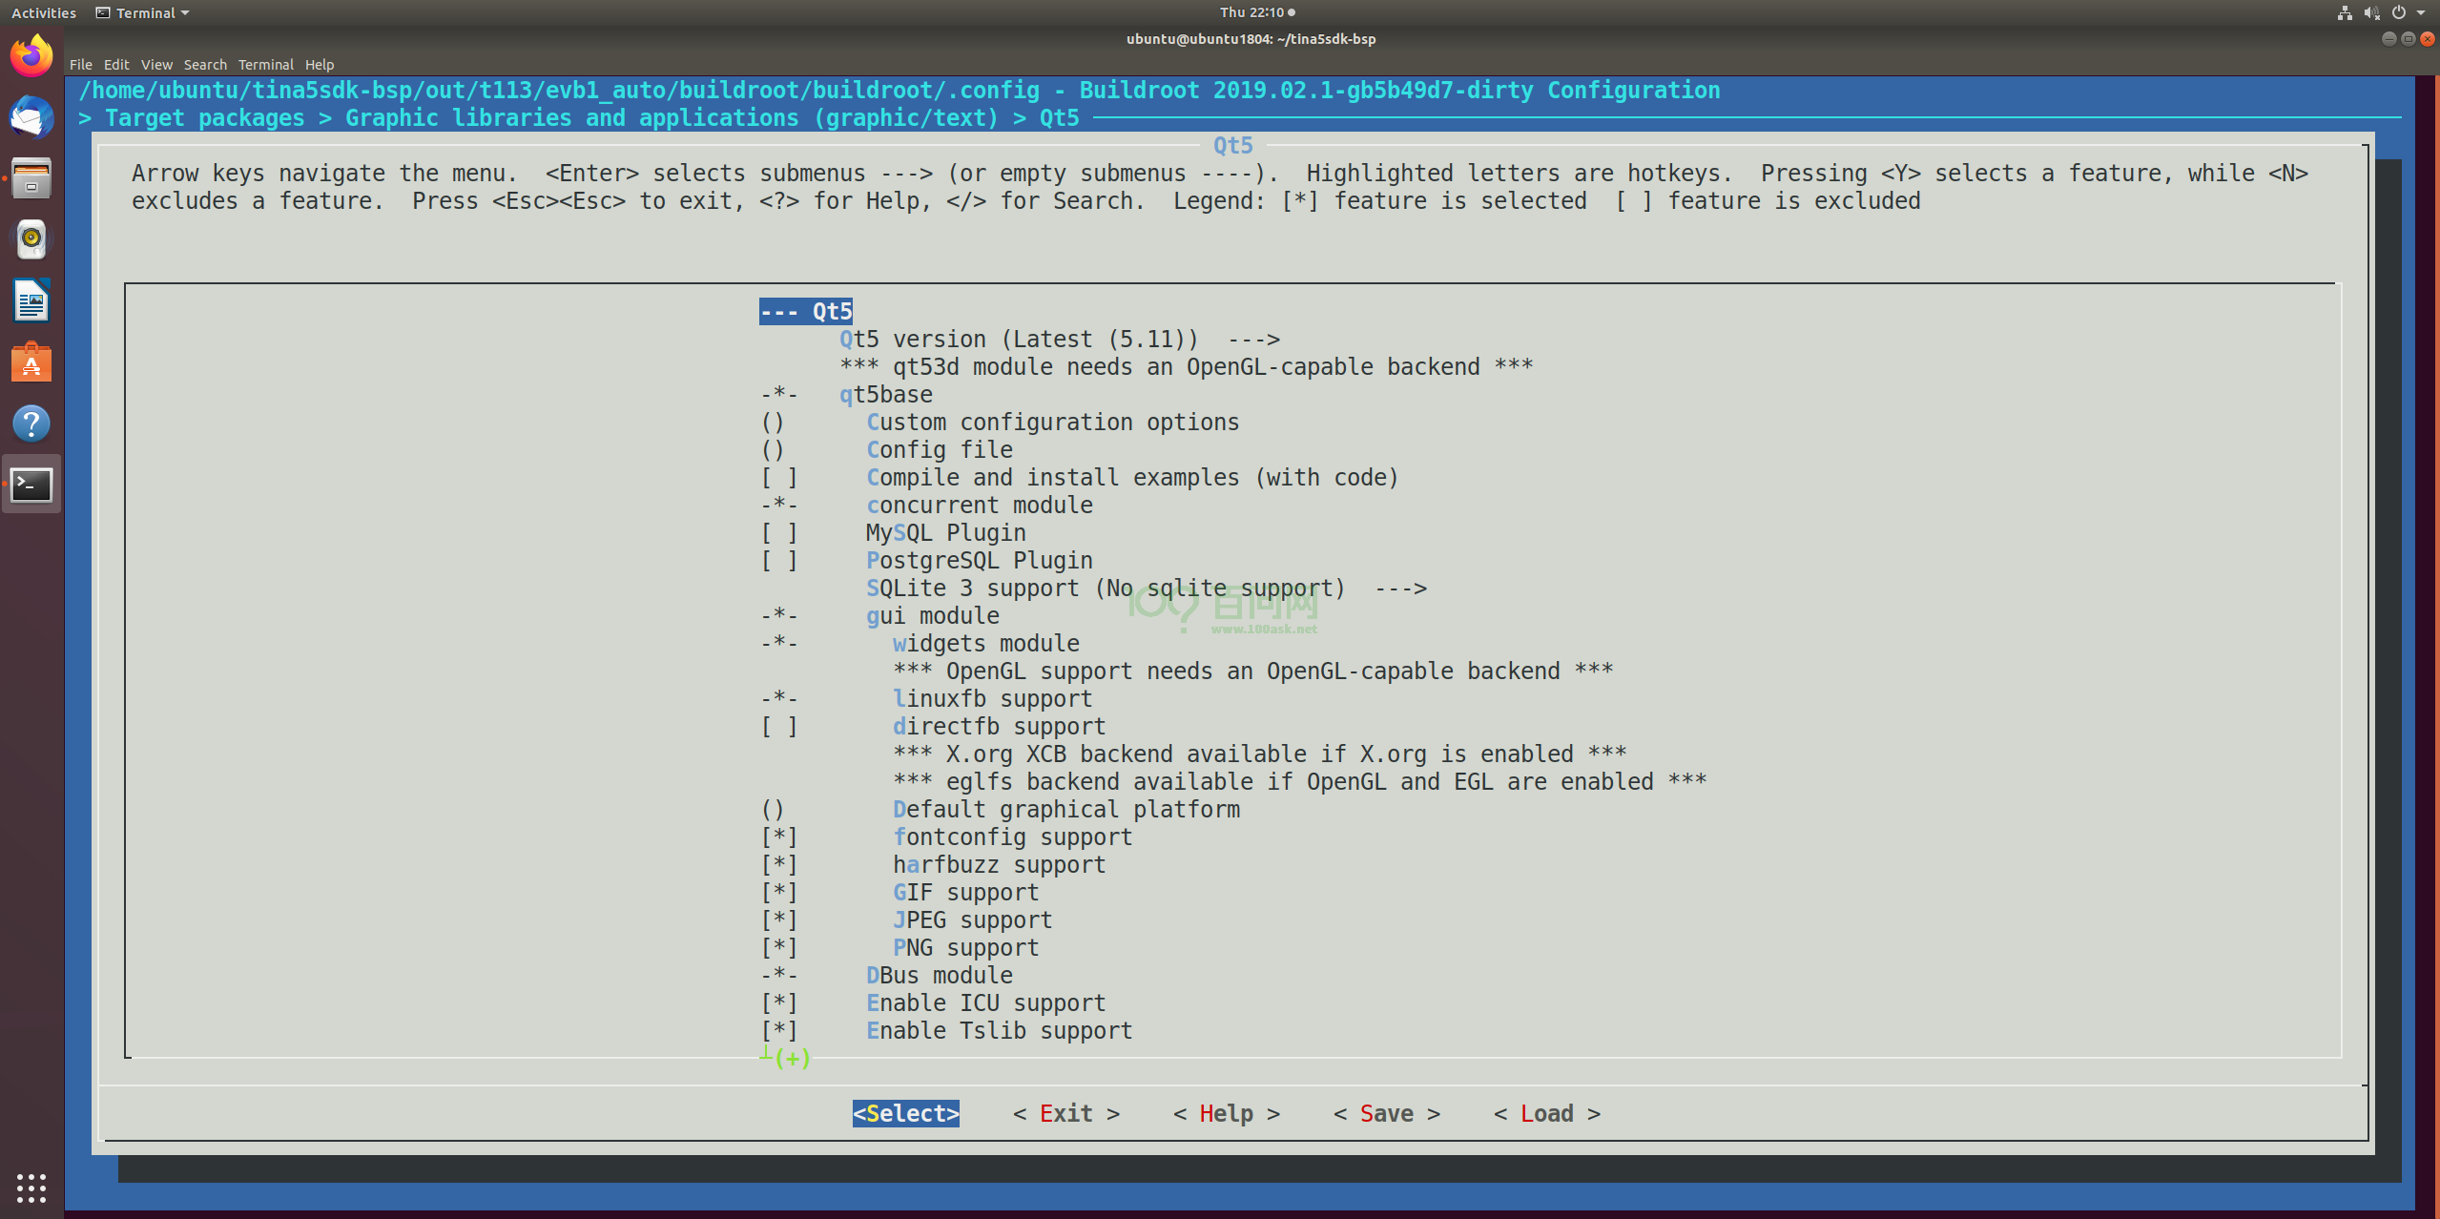Show applications grid icon
Image resolution: width=2440 pixels, height=1219 pixels.
[x=31, y=1188]
